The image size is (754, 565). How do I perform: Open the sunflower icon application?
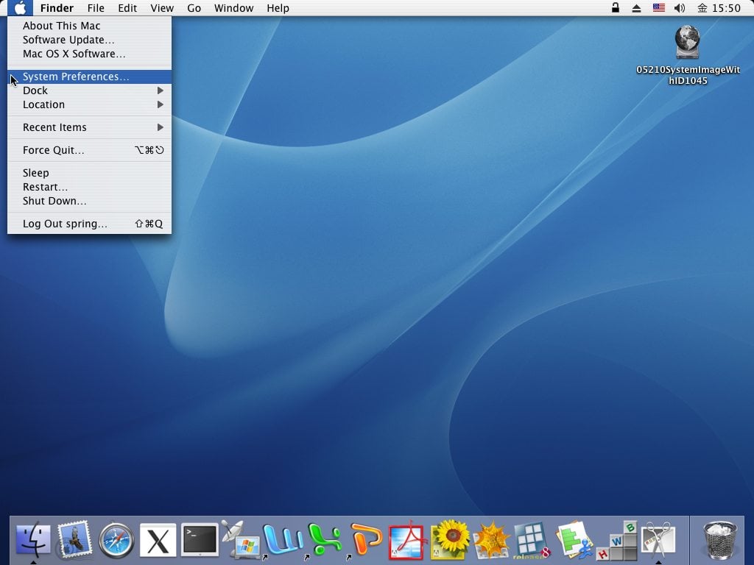tap(450, 541)
